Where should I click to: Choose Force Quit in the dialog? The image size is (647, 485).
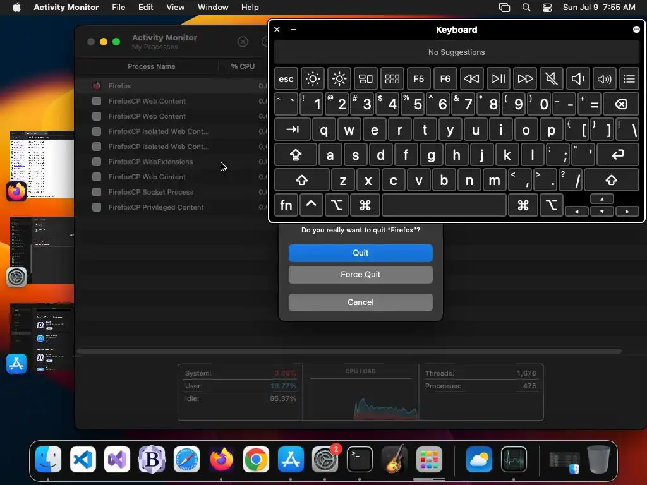coord(360,274)
